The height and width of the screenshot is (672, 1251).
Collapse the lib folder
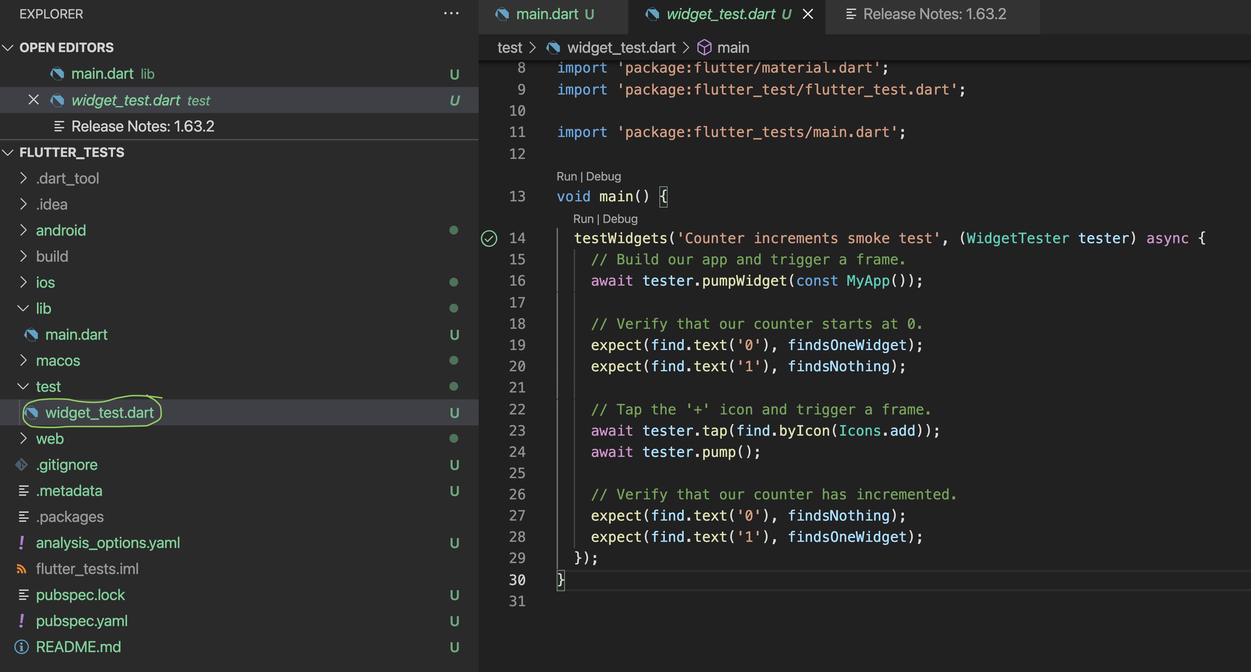pyautogui.click(x=23, y=308)
